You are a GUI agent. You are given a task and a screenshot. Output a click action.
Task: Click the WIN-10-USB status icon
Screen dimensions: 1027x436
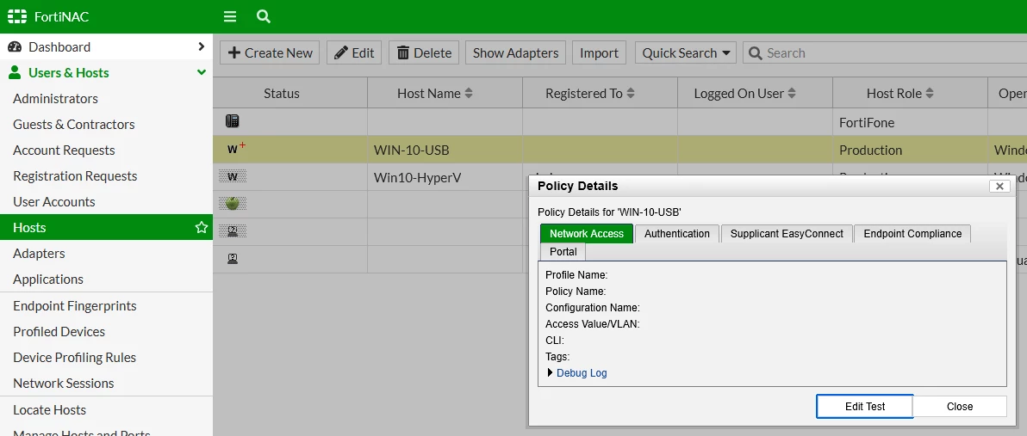coord(236,149)
